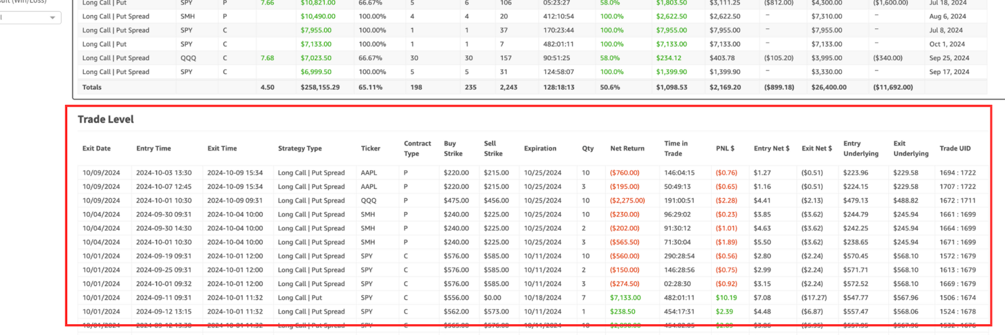Screen dimensions: 1005x335
Task: Click the $573.00 sell strike cell
Action: click(496, 311)
